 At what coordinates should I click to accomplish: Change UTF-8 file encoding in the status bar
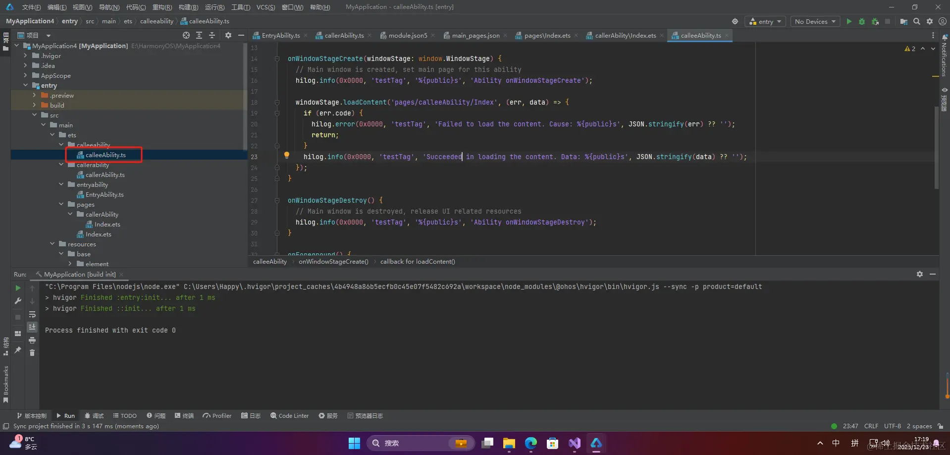tap(893, 426)
